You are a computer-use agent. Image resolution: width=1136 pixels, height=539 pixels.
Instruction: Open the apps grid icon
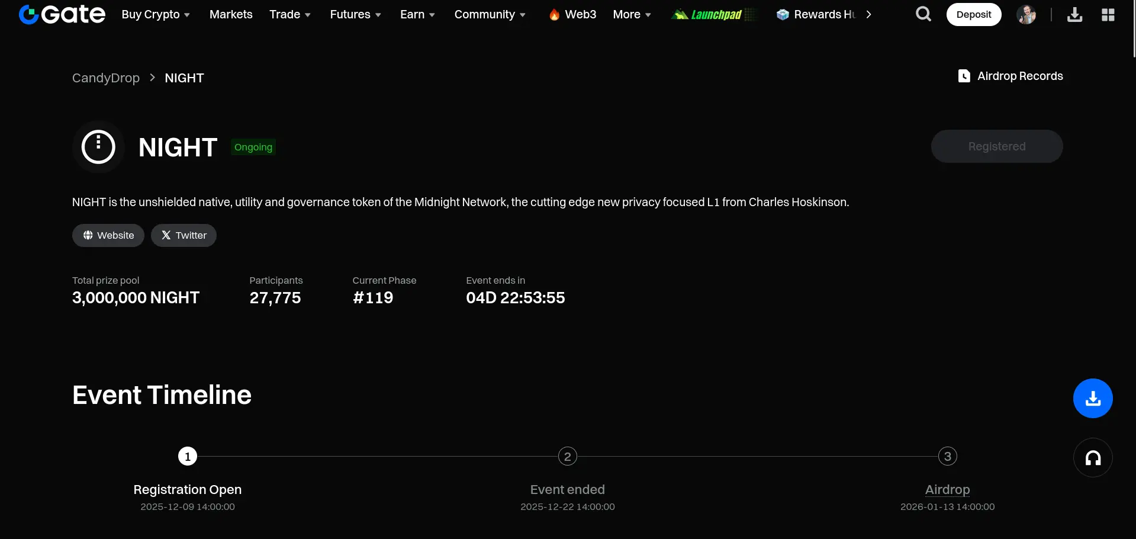pos(1108,14)
